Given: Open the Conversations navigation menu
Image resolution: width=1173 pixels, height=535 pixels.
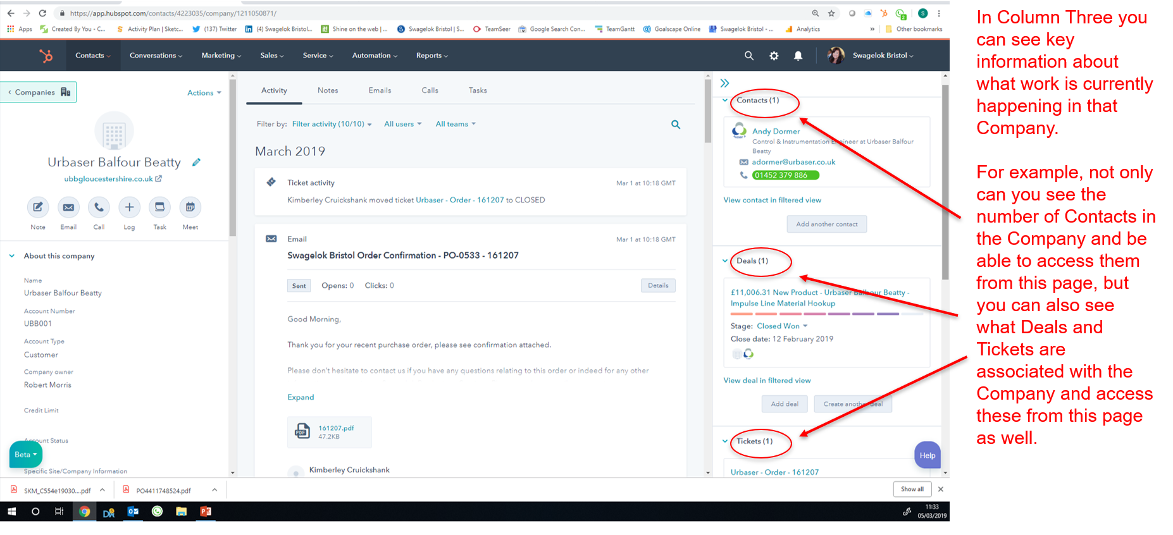Looking at the screenshot, I should [x=156, y=56].
